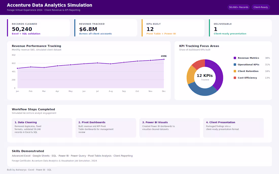279x174 pixels.
Task: Click the Revenue Metrics purple legend swatch
Action: point(235,58)
